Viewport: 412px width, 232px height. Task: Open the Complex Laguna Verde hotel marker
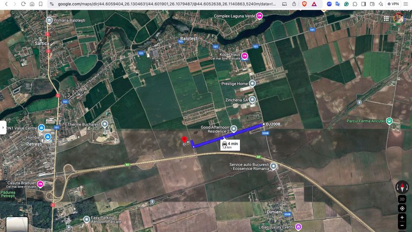(x=259, y=16)
